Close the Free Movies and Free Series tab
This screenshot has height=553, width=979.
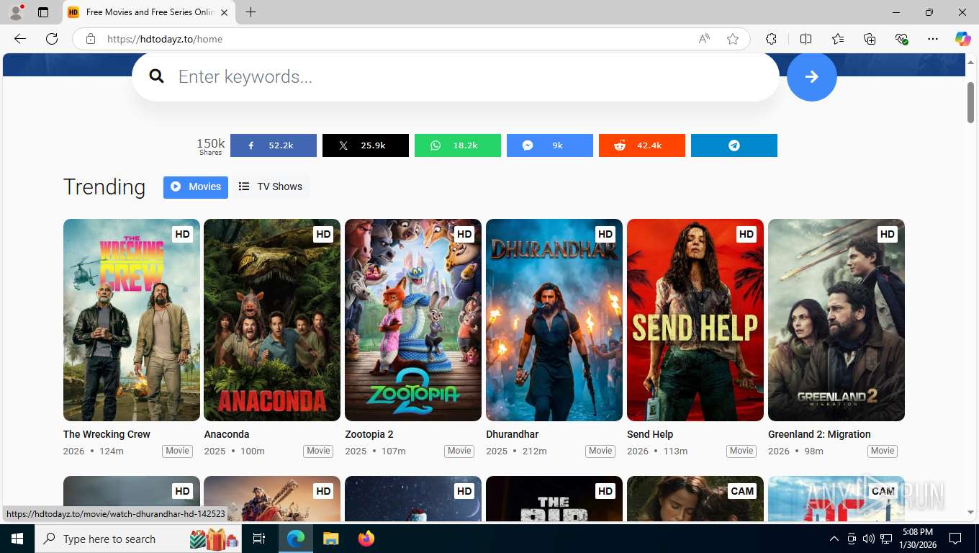point(224,12)
